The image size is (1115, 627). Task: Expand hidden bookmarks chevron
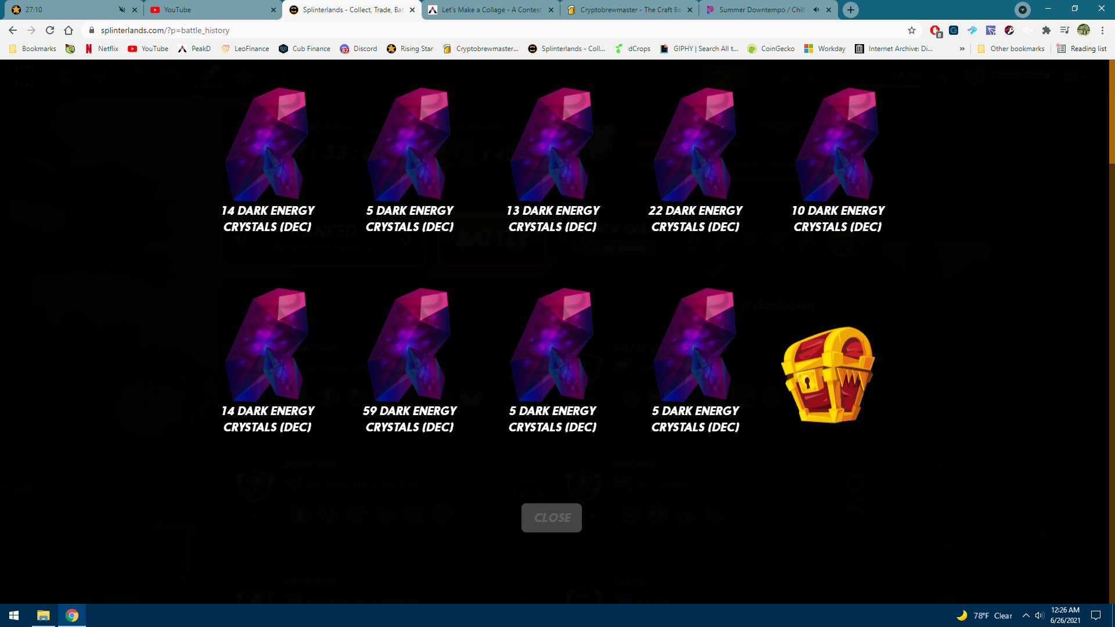pyautogui.click(x=962, y=49)
